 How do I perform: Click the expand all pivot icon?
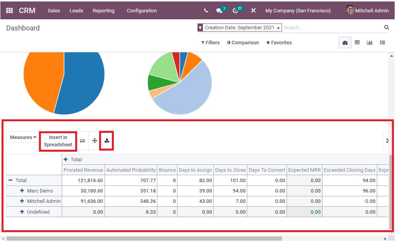[x=94, y=141]
